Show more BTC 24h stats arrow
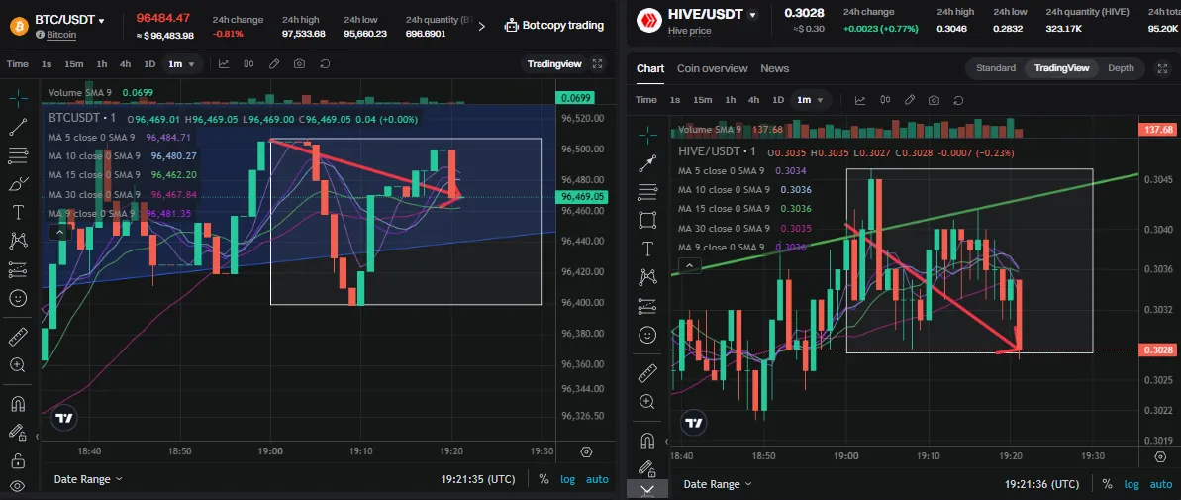 point(481,27)
